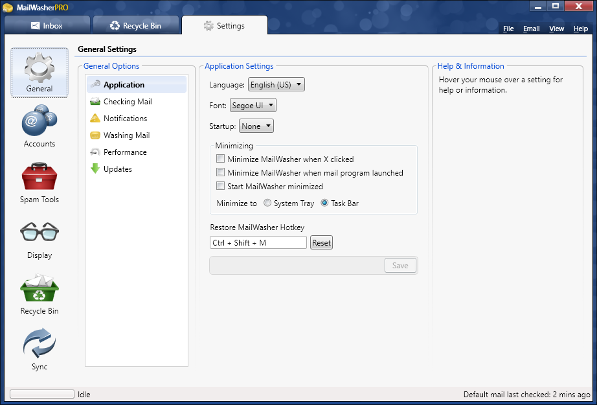Click the 'Hover your mouse over a setting' help text
Image resolution: width=597 pixels, height=405 pixels.
click(x=501, y=85)
